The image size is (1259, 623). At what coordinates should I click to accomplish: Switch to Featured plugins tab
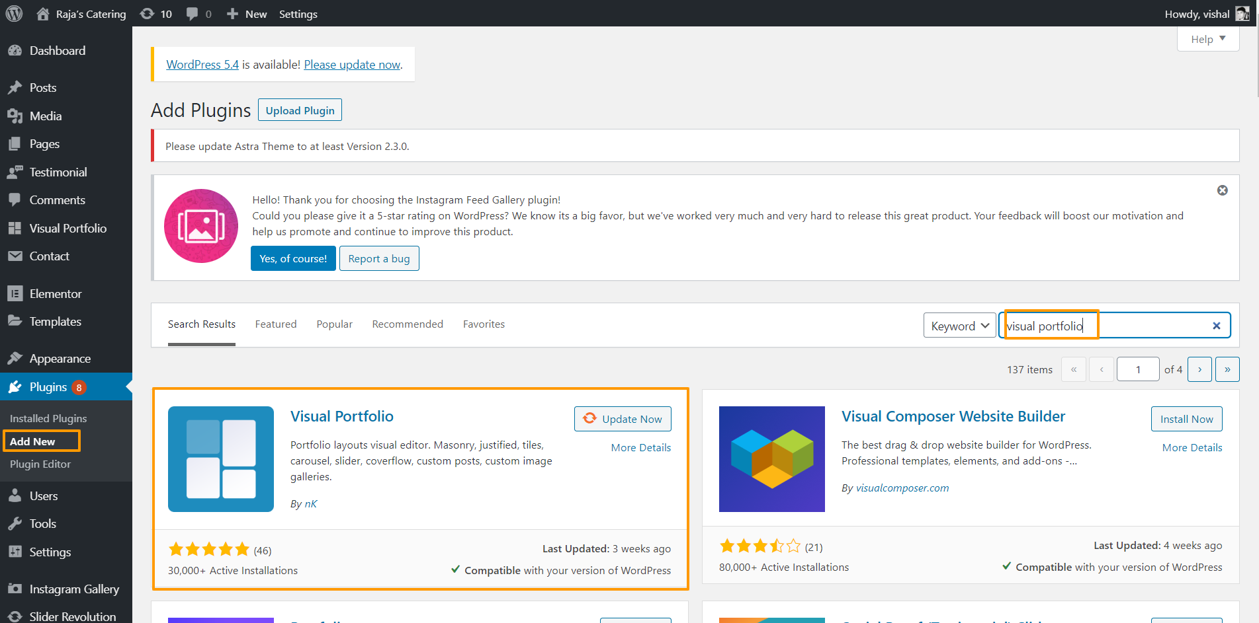[276, 324]
